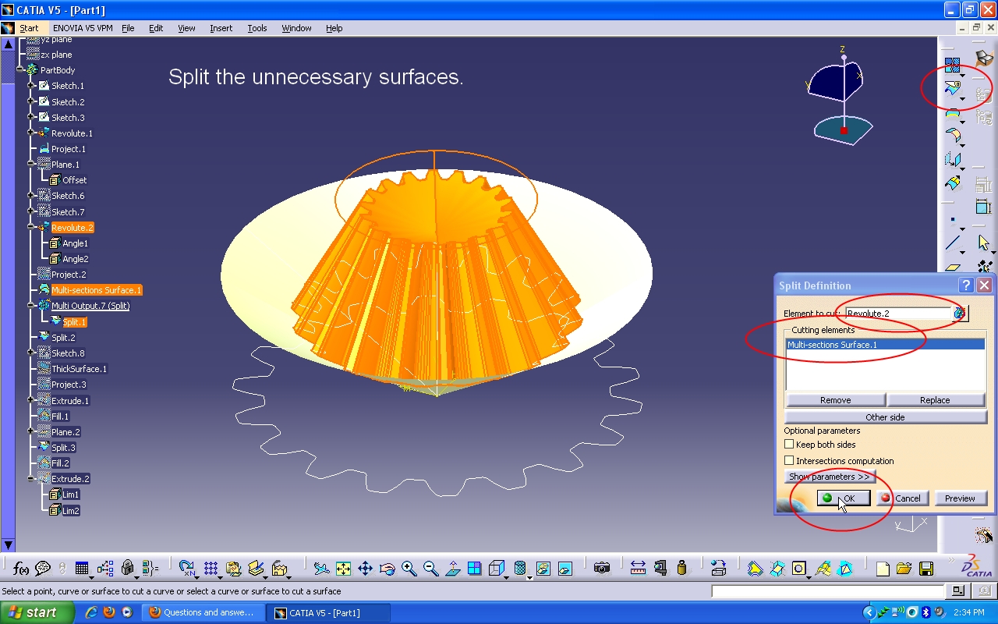Click the Internet Explorer quick launch icon
This screenshot has height=624, width=998.
pyautogui.click(x=90, y=612)
